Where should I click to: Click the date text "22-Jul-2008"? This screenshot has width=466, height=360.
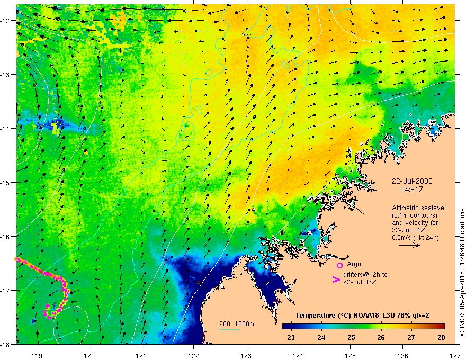point(412,181)
